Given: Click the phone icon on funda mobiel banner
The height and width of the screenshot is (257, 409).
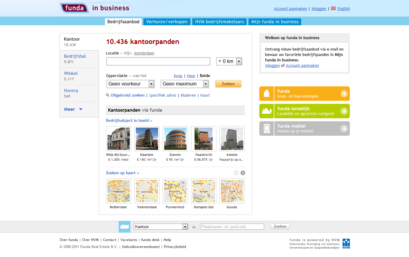Looking at the screenshot, I should coord(267,128).
